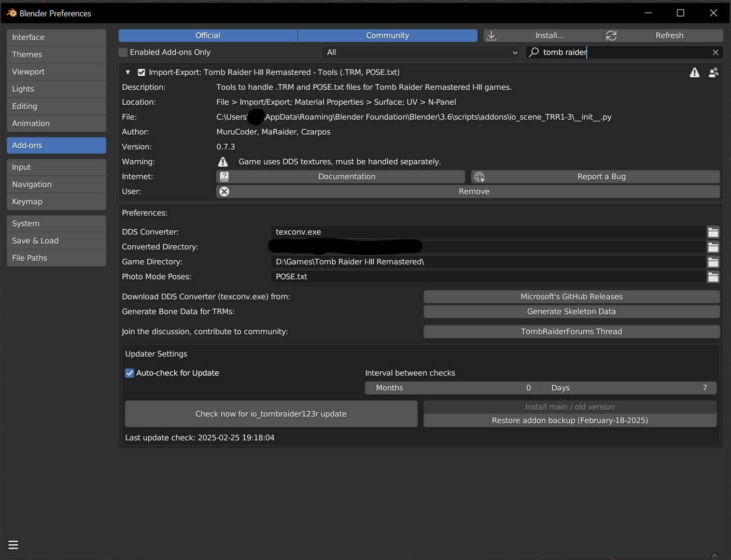The height and width of the screenshot is (560, 731).
Task: Open TombRaiderForums Thread
Action: pos(571,331)
